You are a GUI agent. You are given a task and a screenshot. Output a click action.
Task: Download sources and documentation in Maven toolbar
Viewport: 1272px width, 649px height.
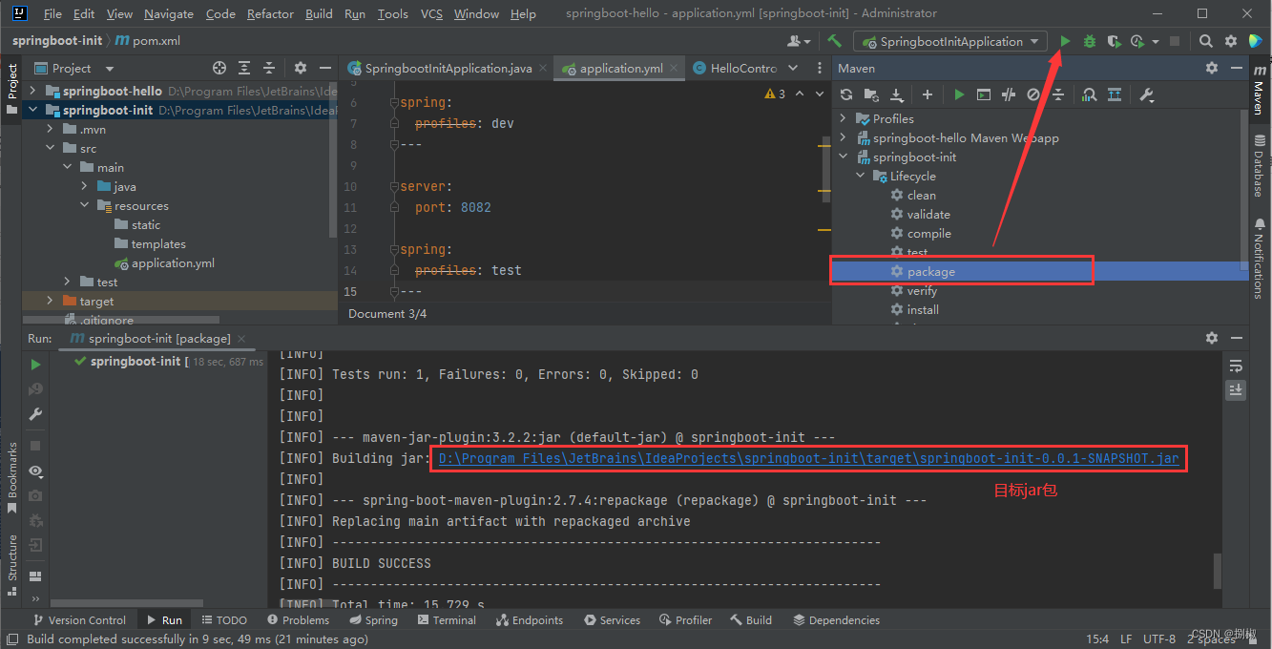[897, 94]
